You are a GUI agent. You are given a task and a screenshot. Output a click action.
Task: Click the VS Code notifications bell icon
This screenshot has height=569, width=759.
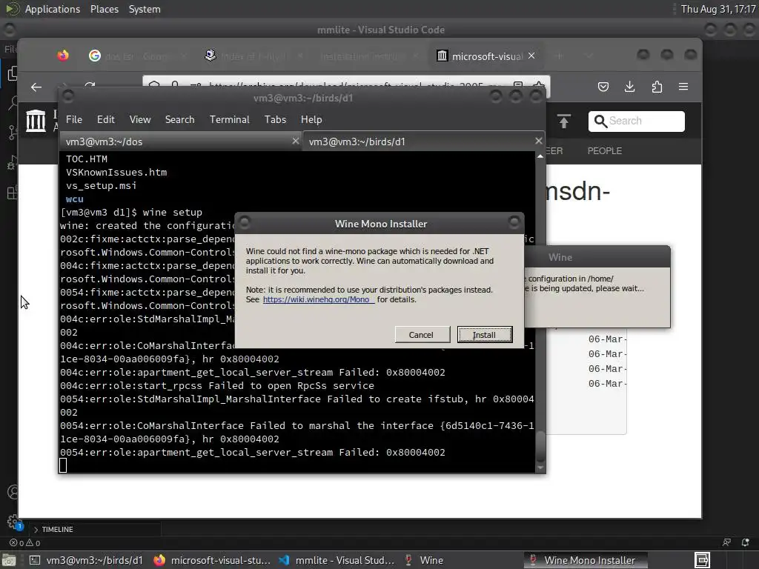(x=746, y=543)
